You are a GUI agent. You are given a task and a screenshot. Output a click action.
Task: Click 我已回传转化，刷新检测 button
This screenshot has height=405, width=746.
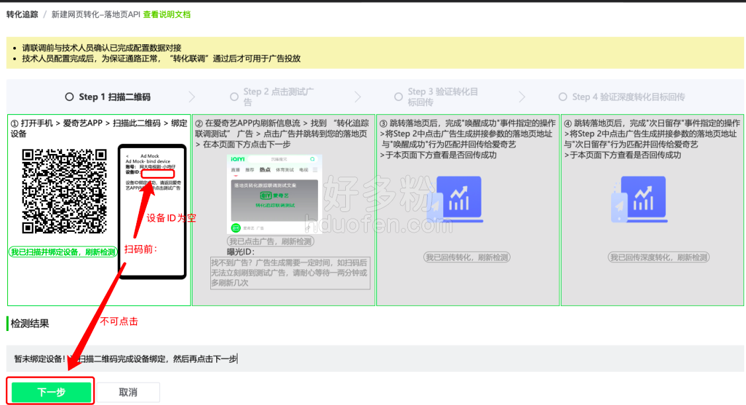[467, 258]
